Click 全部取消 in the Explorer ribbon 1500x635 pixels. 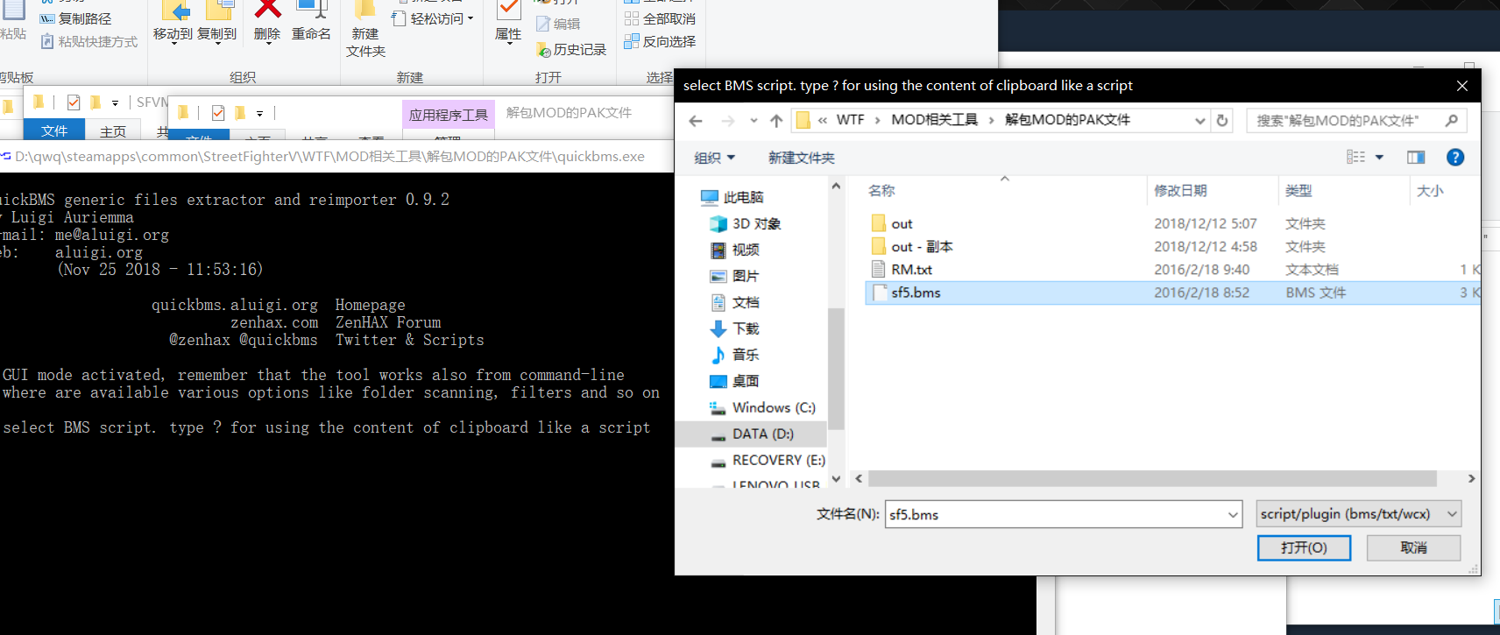click(x=660, y=18)
